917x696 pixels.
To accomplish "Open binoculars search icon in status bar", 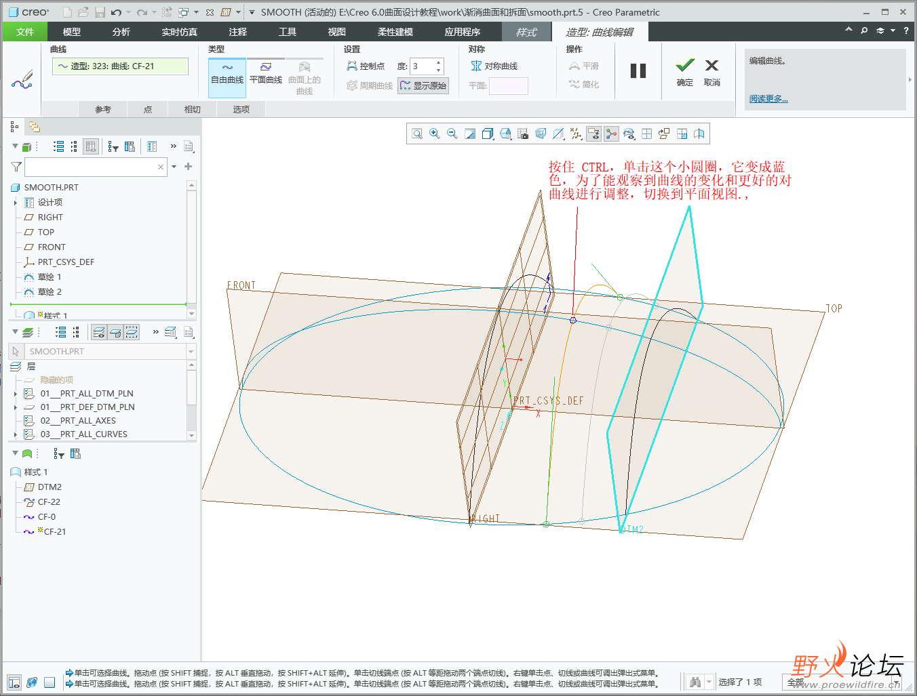I will tap(695, 682).
